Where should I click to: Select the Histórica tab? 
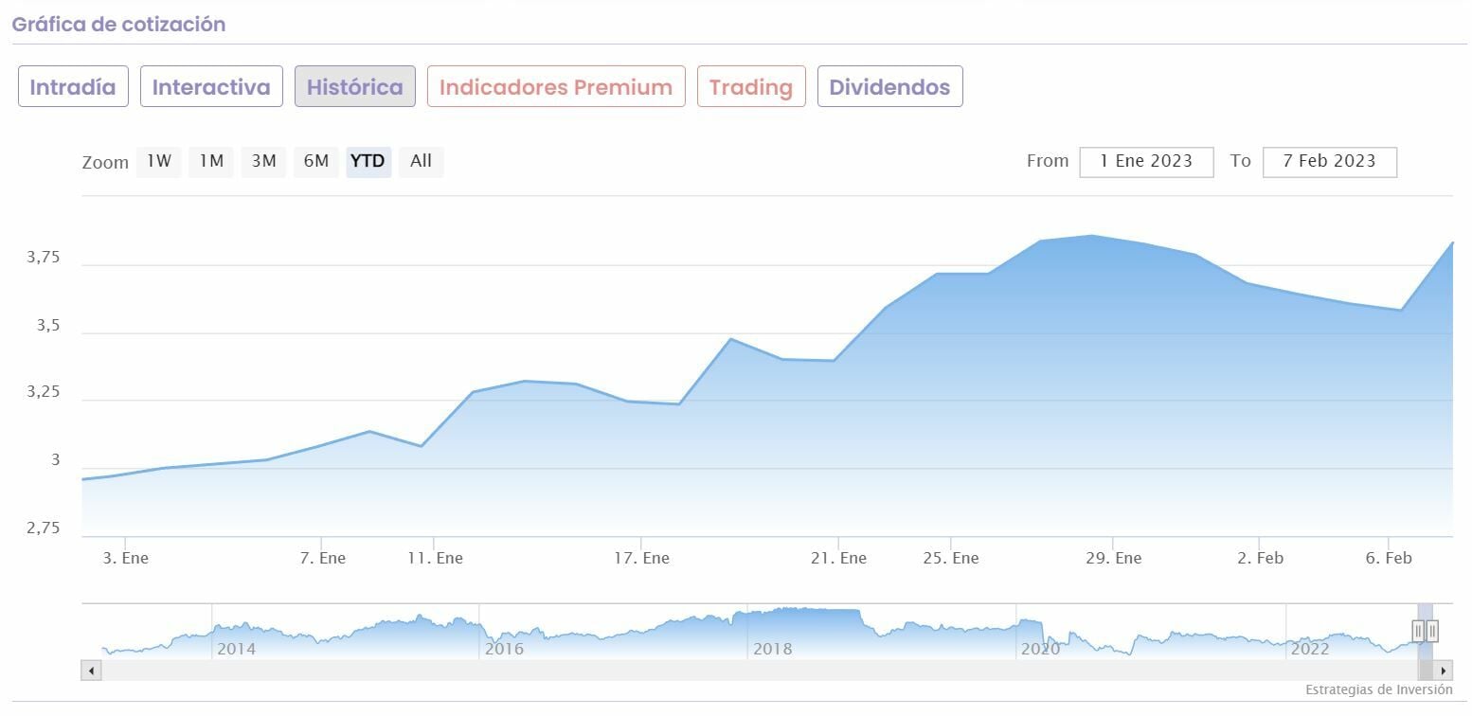point(355,87)
